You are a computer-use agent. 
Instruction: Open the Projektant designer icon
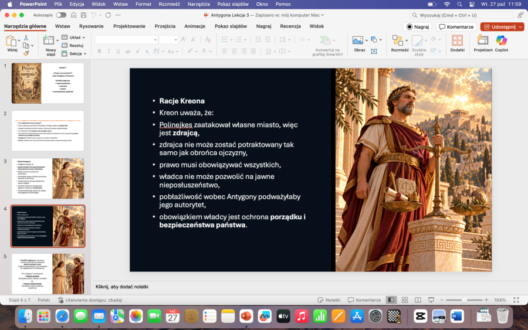point(483,40)
